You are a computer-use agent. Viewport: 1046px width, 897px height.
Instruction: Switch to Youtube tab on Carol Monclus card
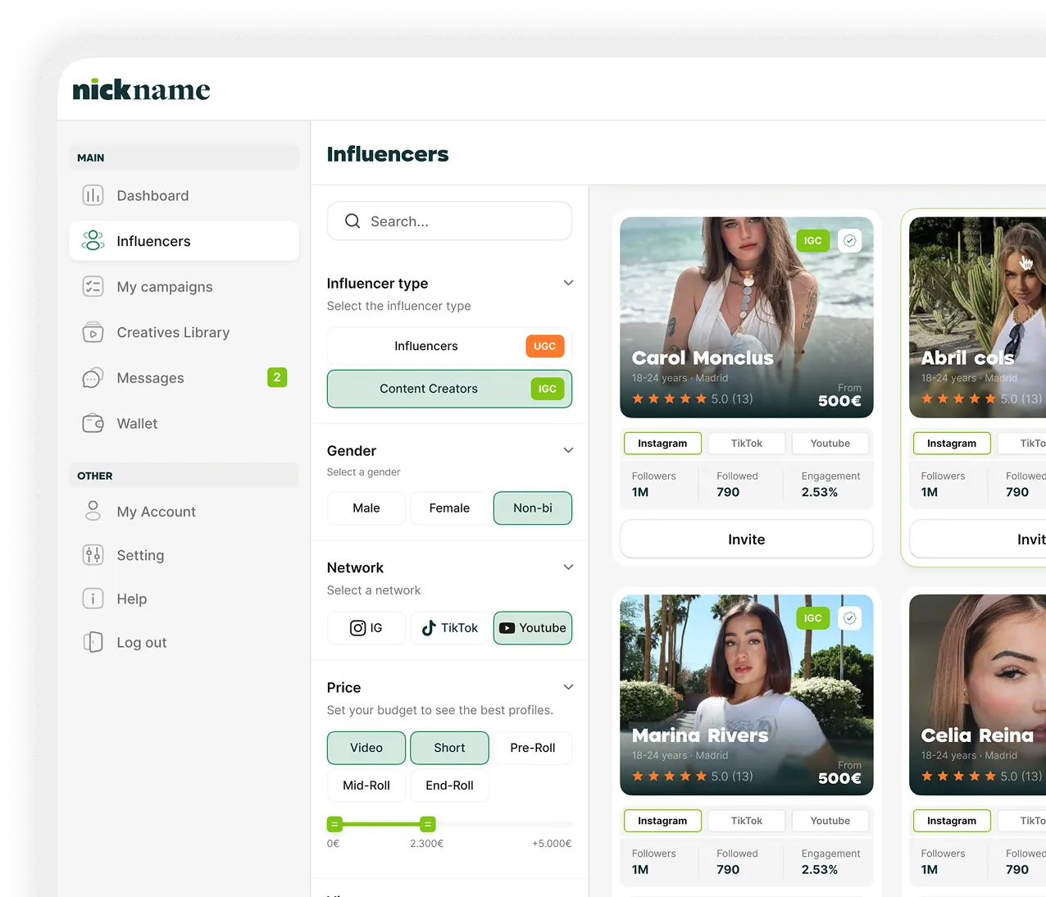(830, 443)
